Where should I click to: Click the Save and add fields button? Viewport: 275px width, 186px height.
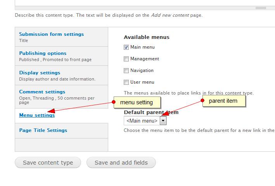[121, 163]
